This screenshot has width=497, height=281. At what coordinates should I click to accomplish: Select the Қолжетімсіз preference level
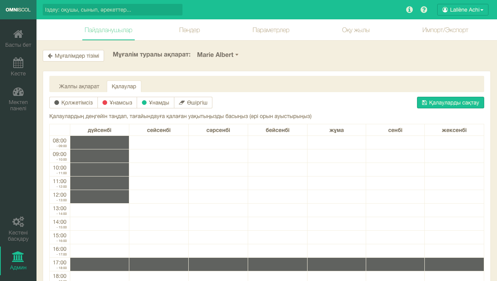pos(73,103)
